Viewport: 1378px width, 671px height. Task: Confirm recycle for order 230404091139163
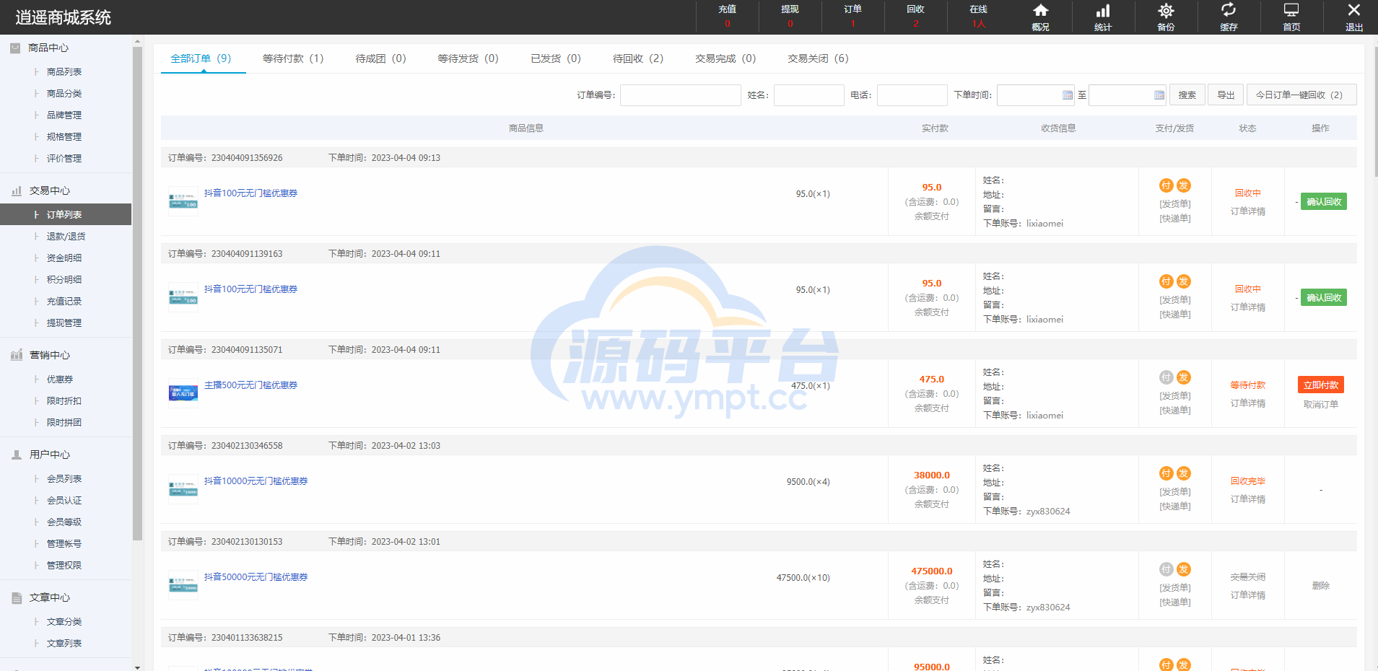pos(1324,298)
